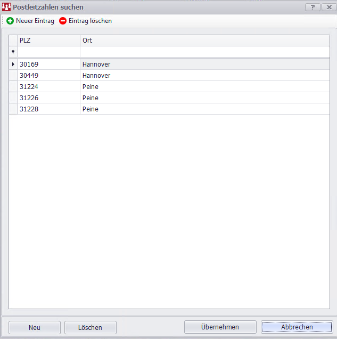
Task: Click the application icon in title bar
Action: (x=6, y=7)
